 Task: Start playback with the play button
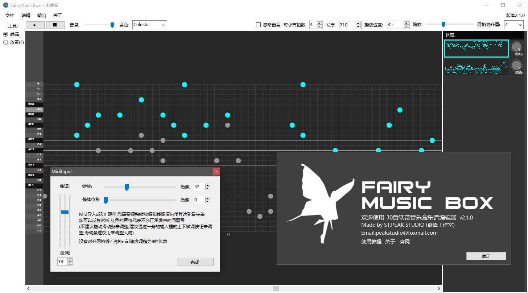(35, 25)
